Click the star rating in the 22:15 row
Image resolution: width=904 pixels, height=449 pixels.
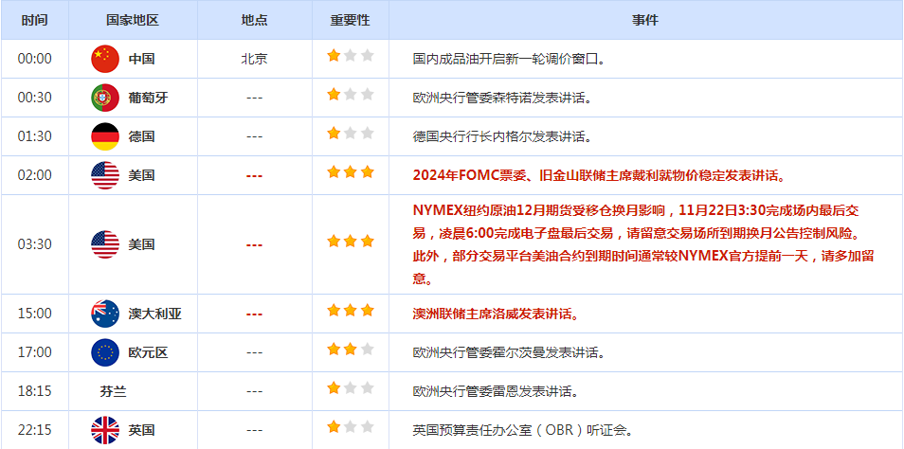(x=351, y=426)
